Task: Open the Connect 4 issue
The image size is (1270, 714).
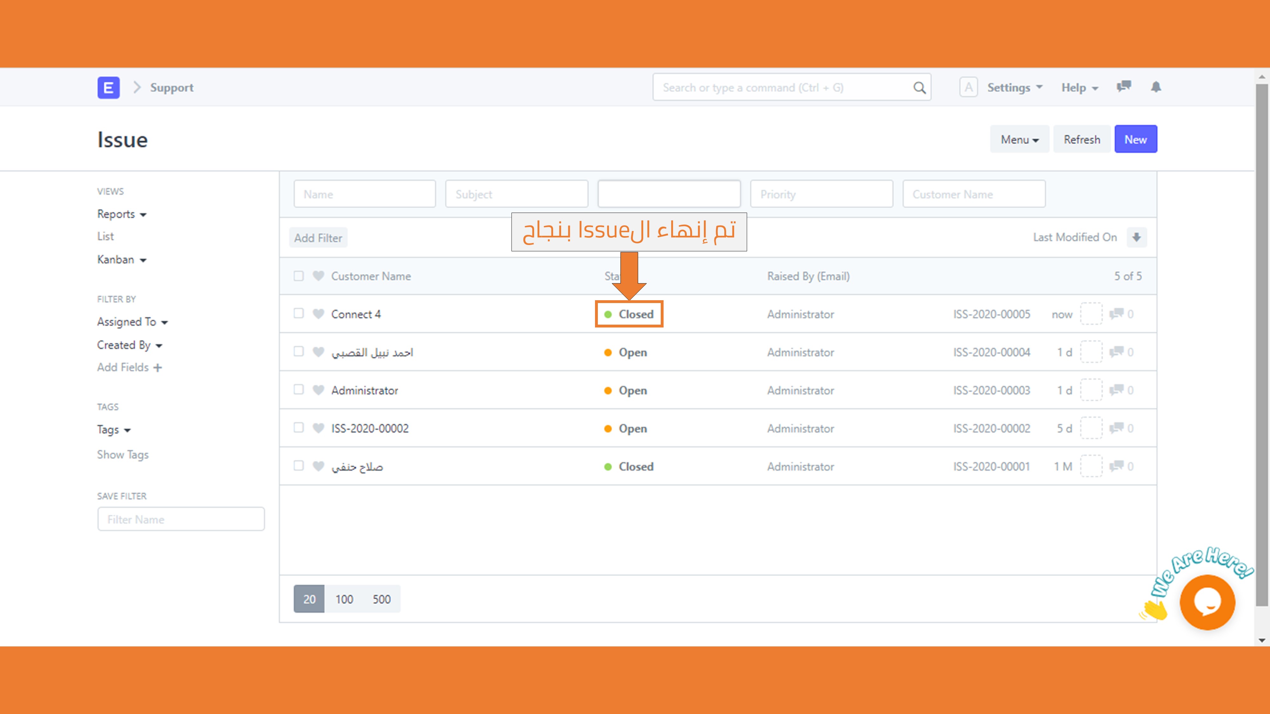Action: pyautogui.click(x=356, y=314)
